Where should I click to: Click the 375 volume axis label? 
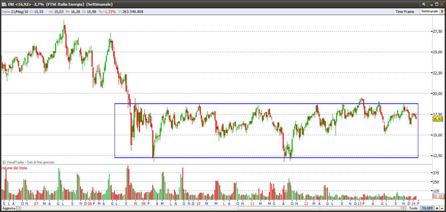(436, 173)
